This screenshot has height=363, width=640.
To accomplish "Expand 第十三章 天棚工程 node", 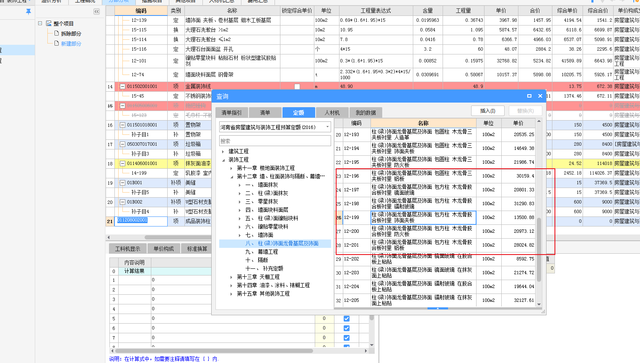I will pyautogui.click(x=231, y=277).
